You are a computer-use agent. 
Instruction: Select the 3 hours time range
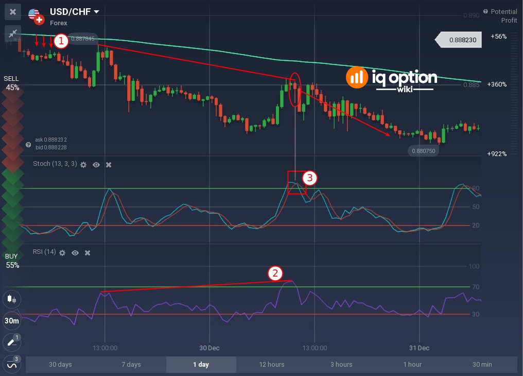point(341,364)
